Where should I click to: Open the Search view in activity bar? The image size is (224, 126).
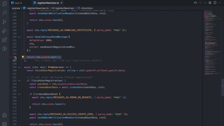(5, 13)
